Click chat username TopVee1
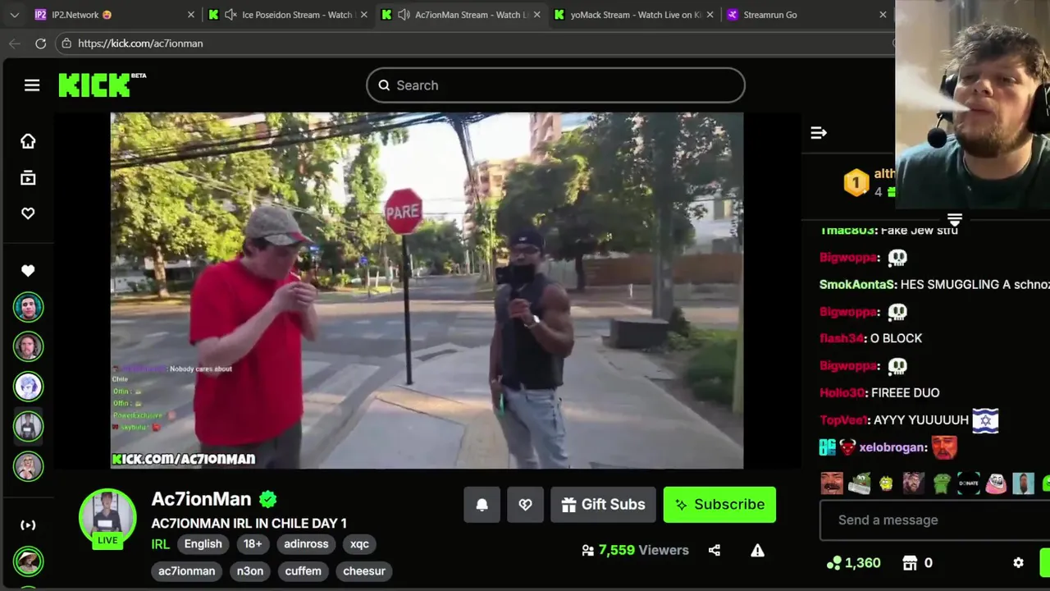 point(843,420)
